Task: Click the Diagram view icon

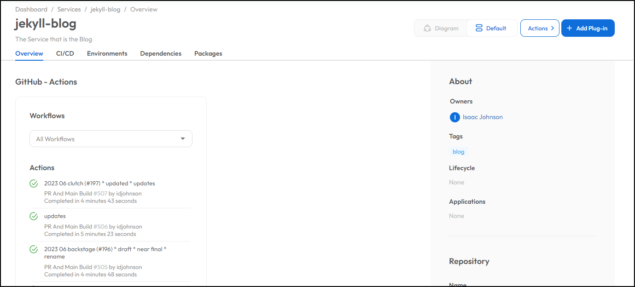Action: [x=427, y=28]
